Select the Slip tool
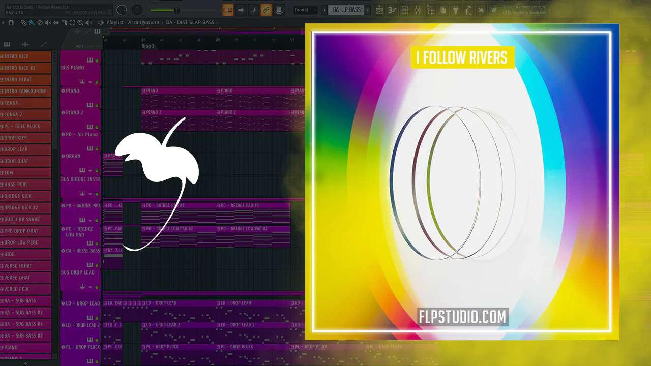The height and width of the screenshot is (366, 651). coord(56,23)
